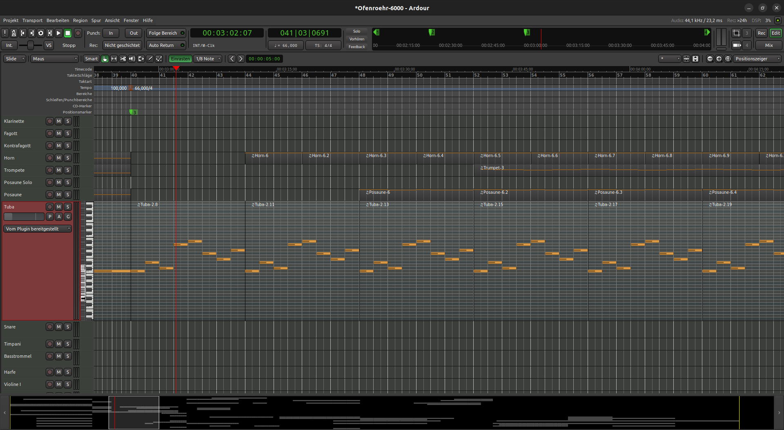Click the zoom in magnifier icon
The height and width of the screenshot is (430, 784).
719,59
